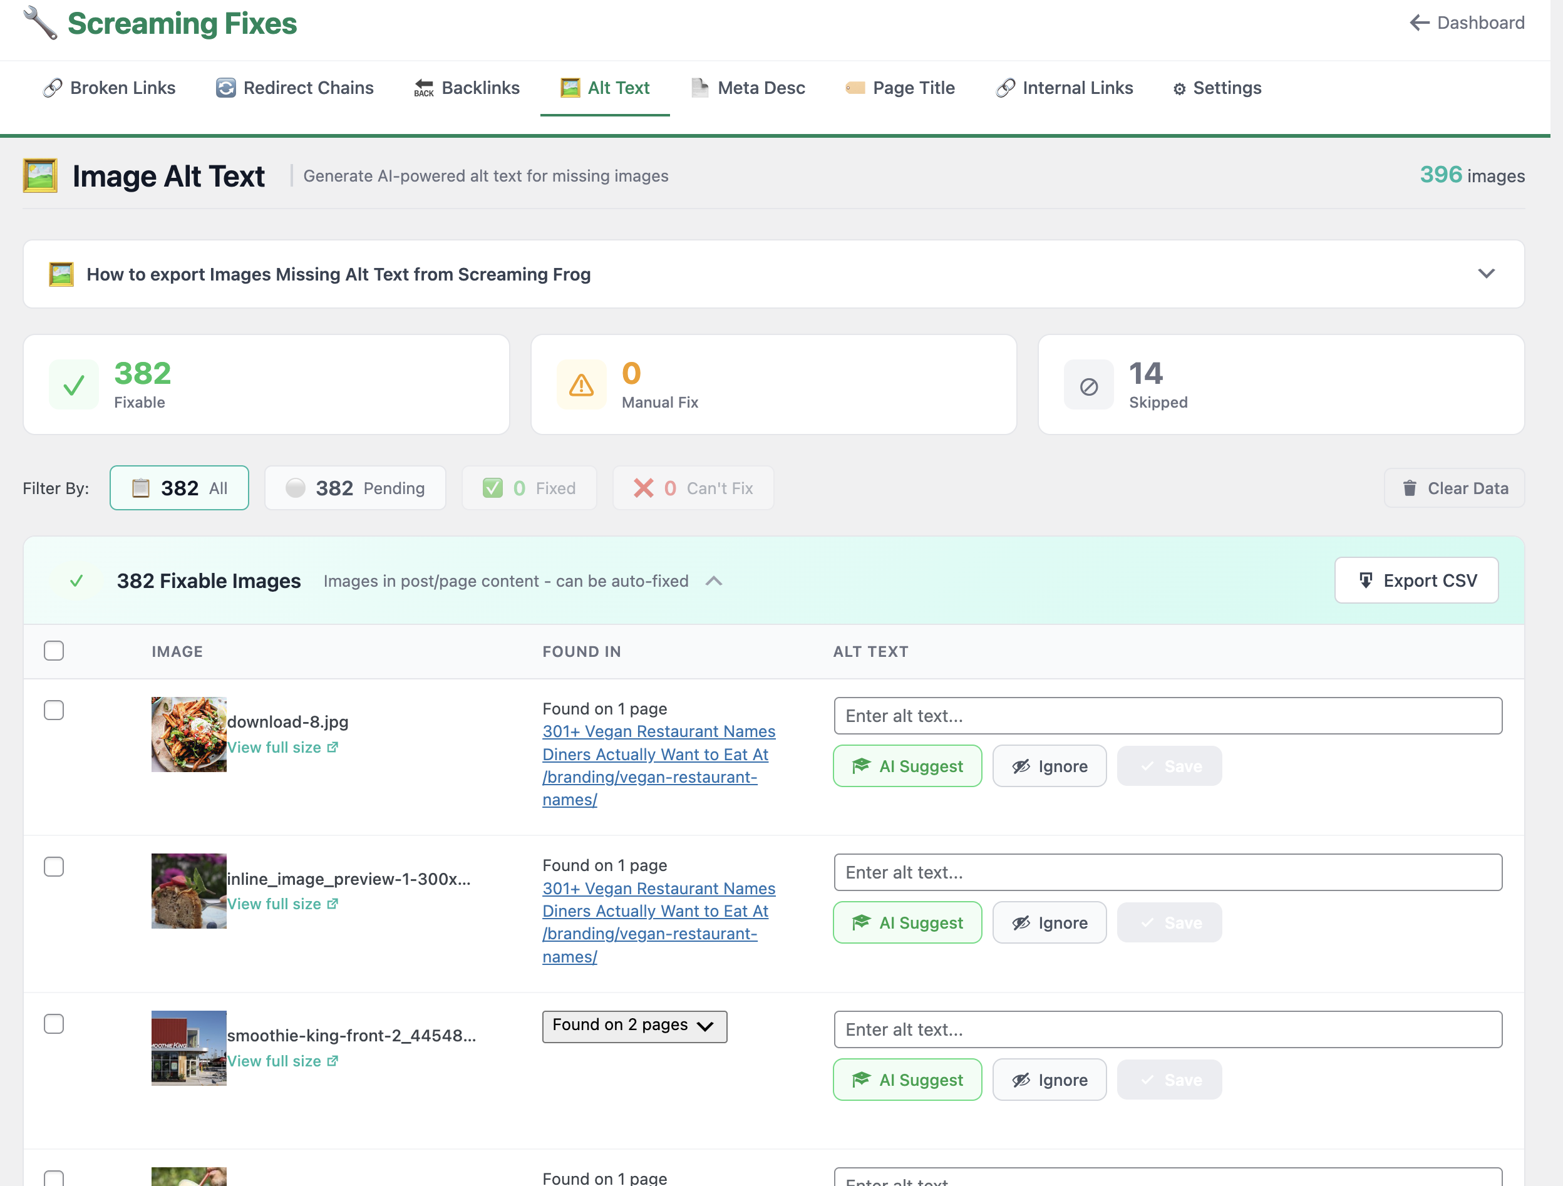Click the wrench icon in the Screaming Fixes logo
Screen dimensions: 1563x1186
tap(38, 23)
